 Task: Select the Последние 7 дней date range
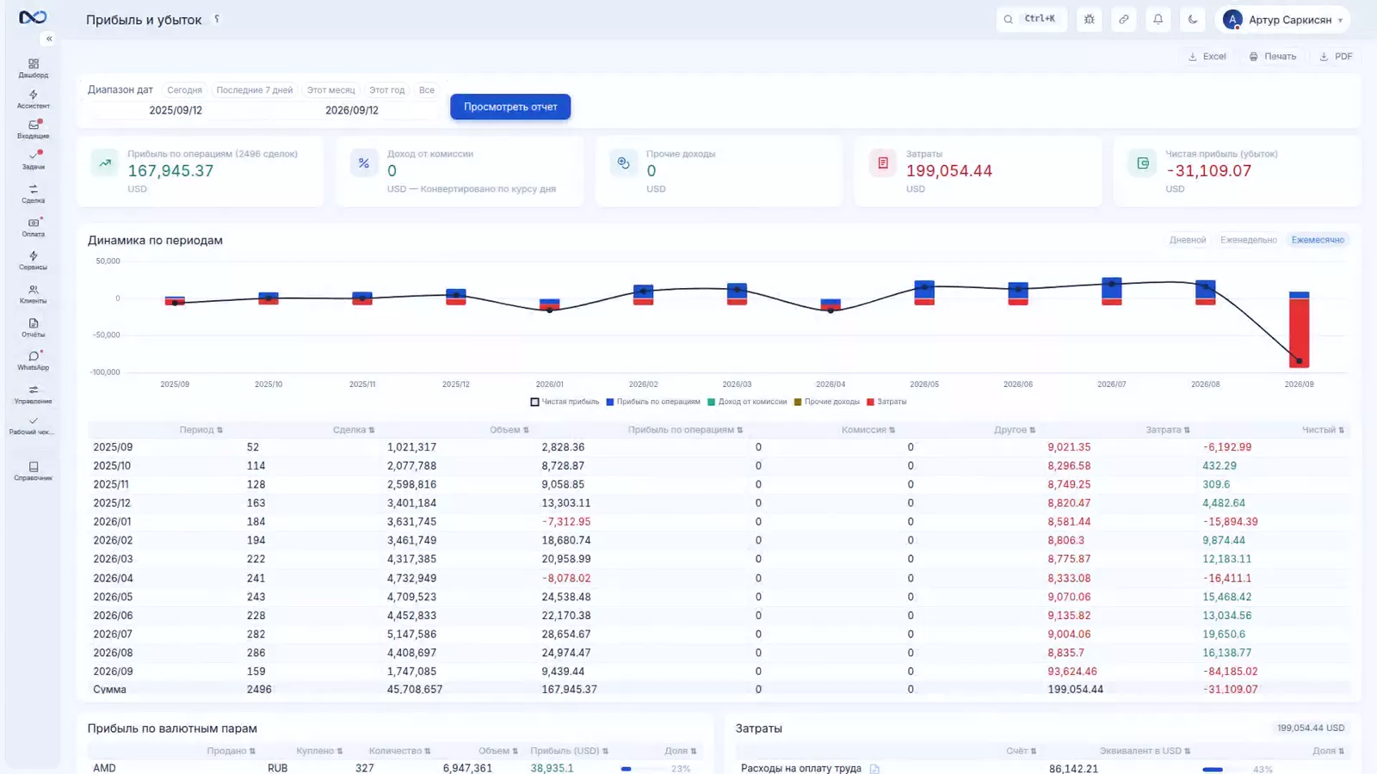coord(254,90)
